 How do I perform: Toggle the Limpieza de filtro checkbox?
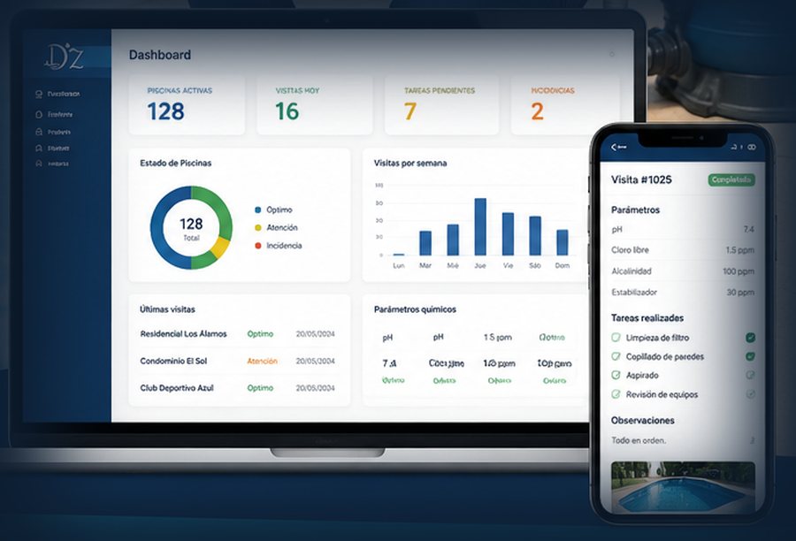[x=750, y=338]
